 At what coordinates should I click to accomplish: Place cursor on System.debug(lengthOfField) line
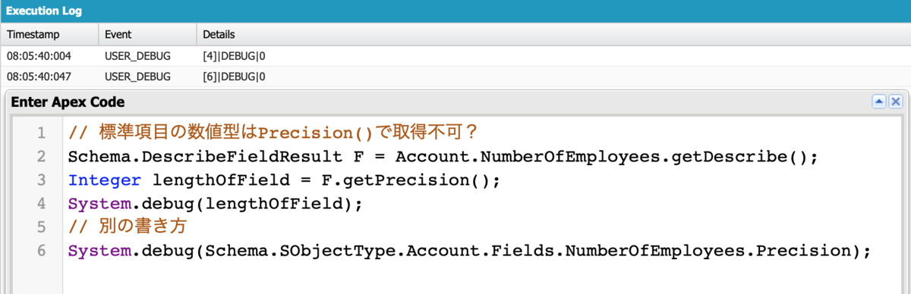(216, 205)
